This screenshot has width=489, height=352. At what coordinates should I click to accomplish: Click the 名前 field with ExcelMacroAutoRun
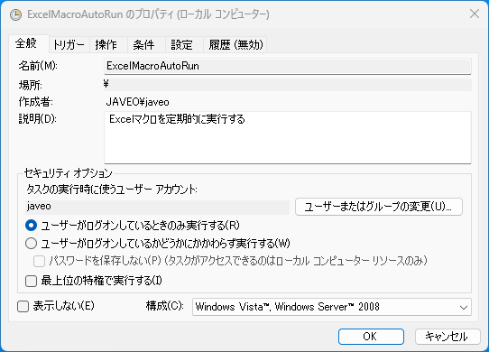coord(288,66)
